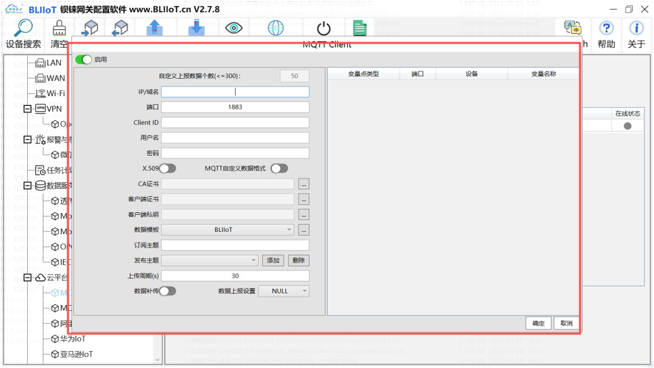This screenshot has height=368, width=654.
Task: Select the Wi-Fi node icon
Action: click(x=41, y=93)
